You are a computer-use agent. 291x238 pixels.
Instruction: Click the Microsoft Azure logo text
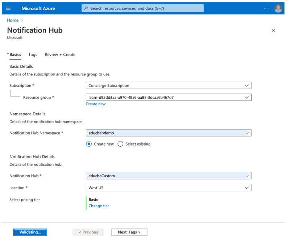[38, 8]
